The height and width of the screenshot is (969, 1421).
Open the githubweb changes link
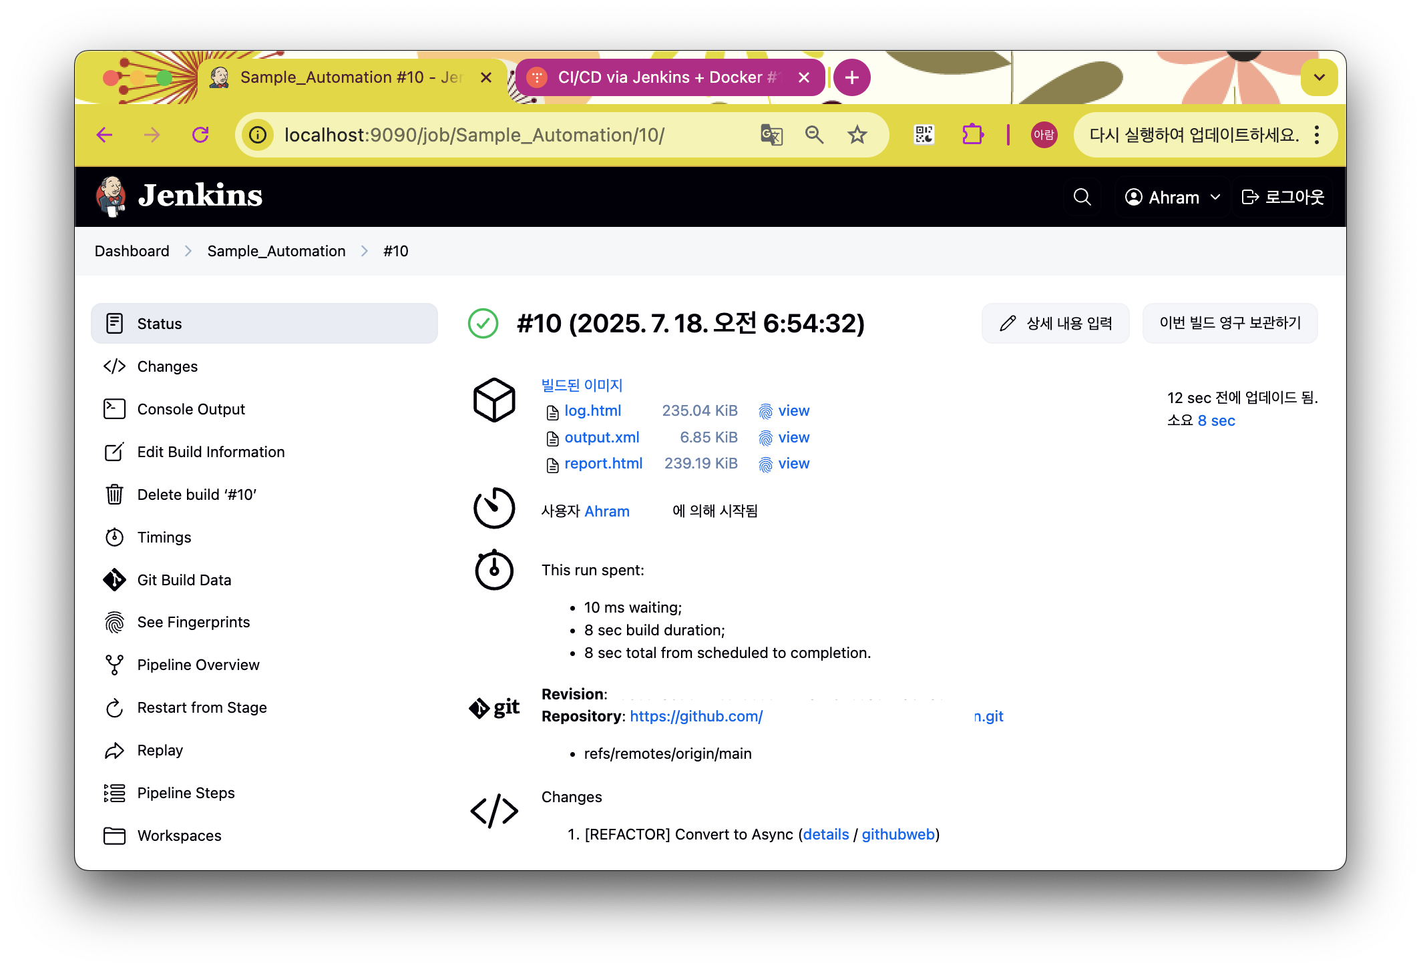click(898, 834)
